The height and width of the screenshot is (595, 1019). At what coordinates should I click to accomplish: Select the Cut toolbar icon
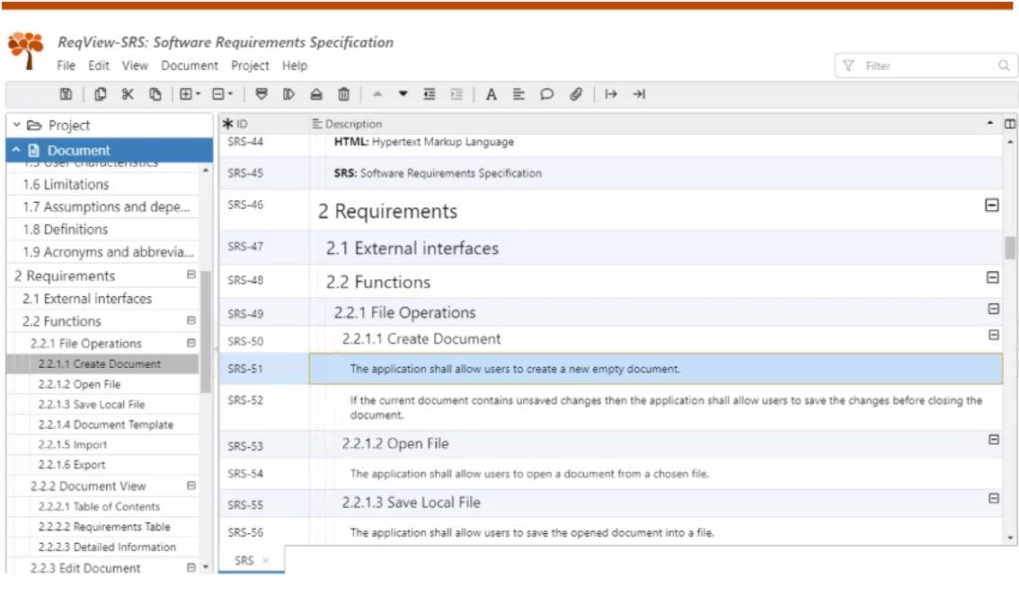(x=128, y=92)
